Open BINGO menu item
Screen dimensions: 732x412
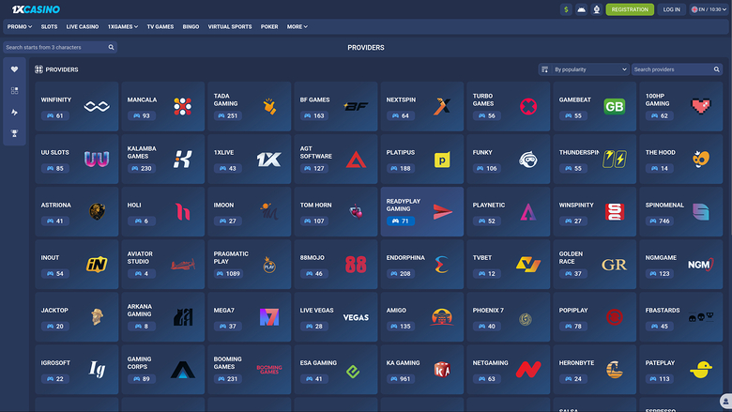[x=191, y=26]
